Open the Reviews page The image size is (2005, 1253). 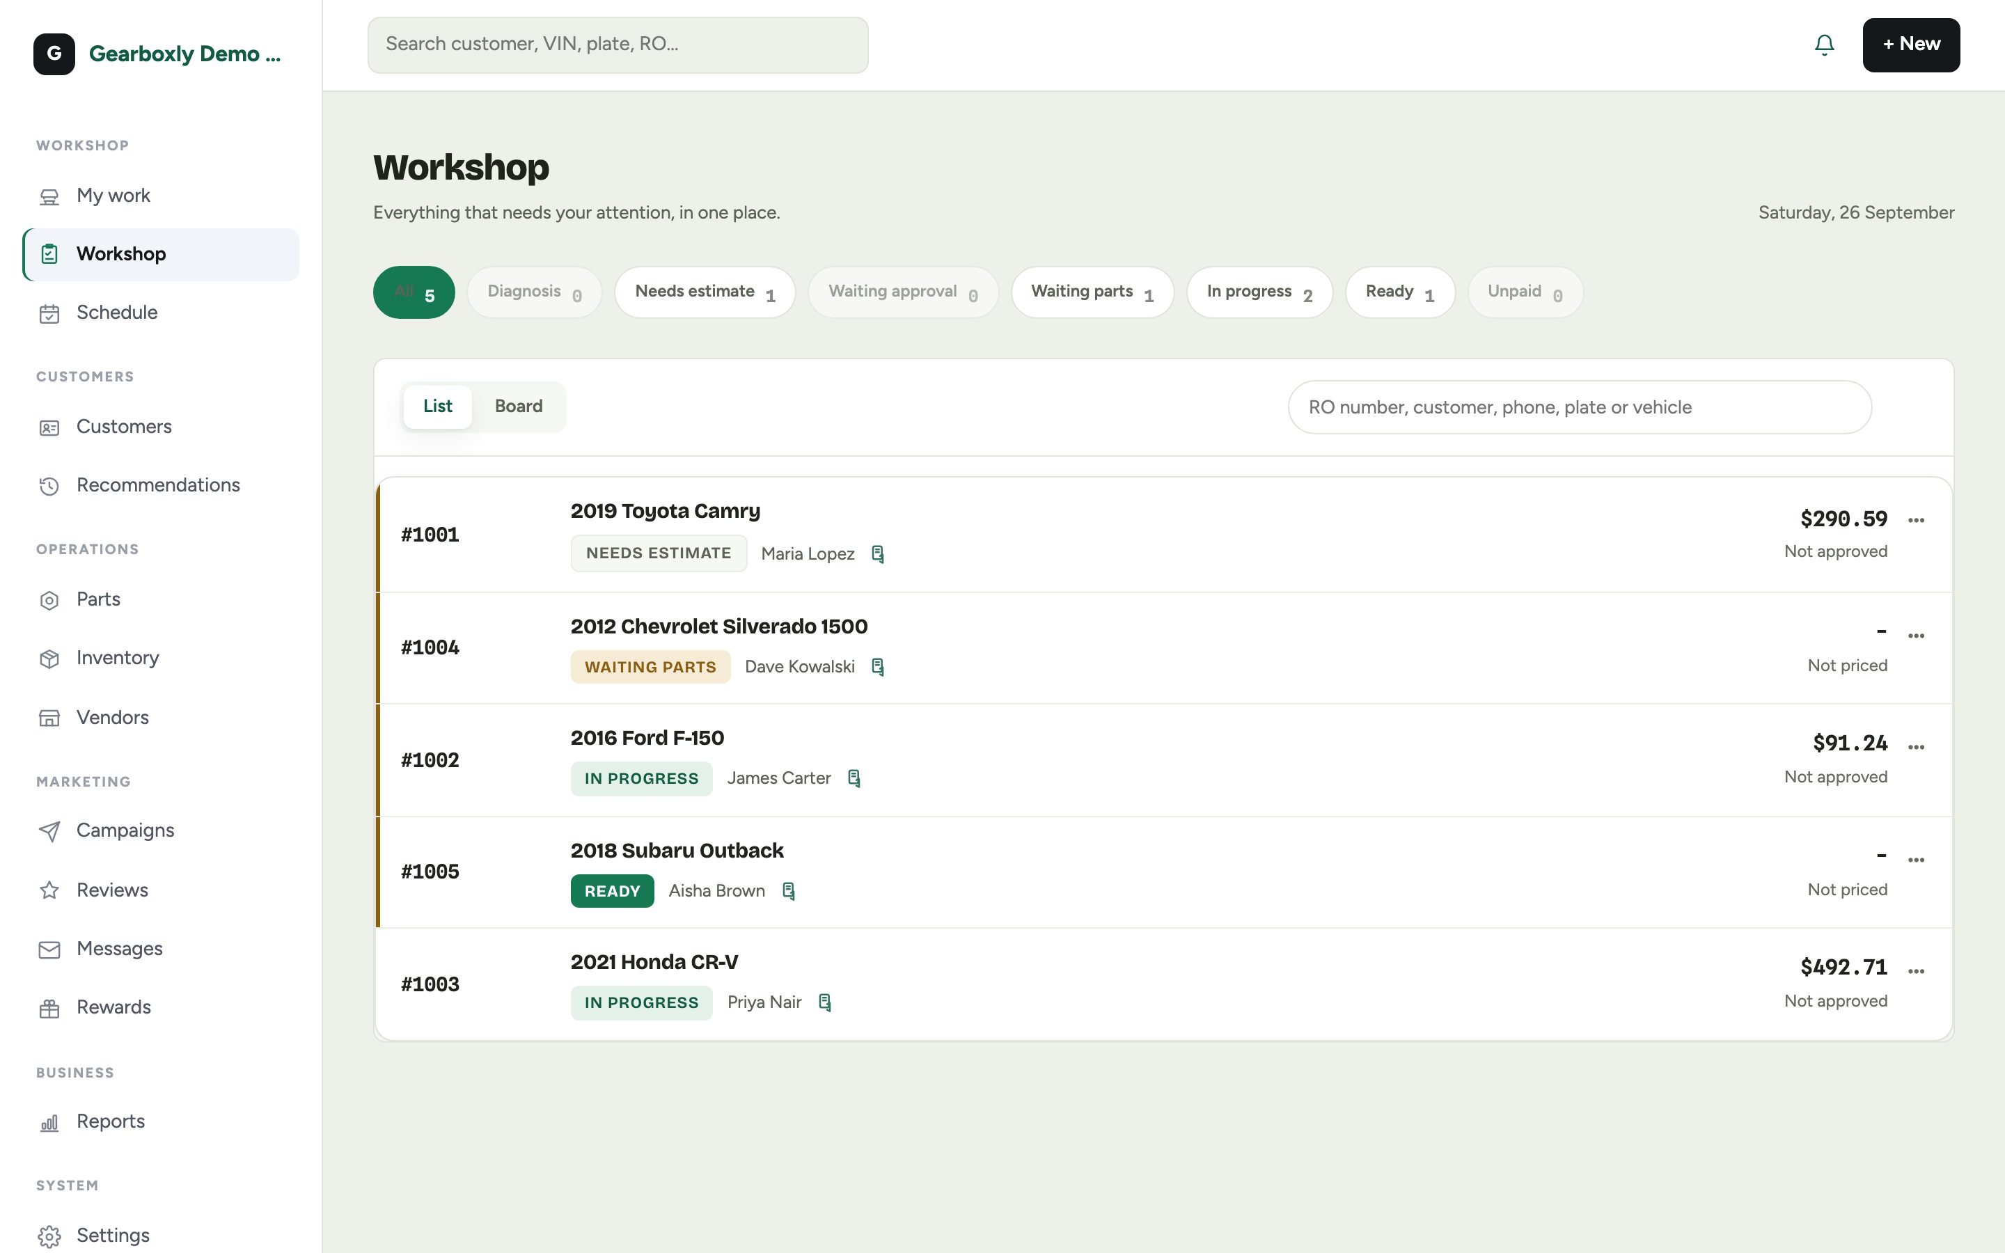point(162,890)
